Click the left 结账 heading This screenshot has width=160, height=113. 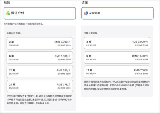pos(7,3)
